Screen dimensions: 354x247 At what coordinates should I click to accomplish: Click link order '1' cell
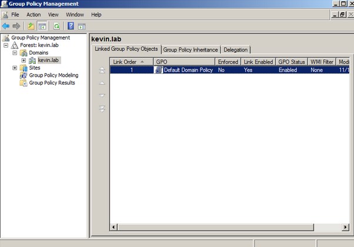[x=132, y=70]
